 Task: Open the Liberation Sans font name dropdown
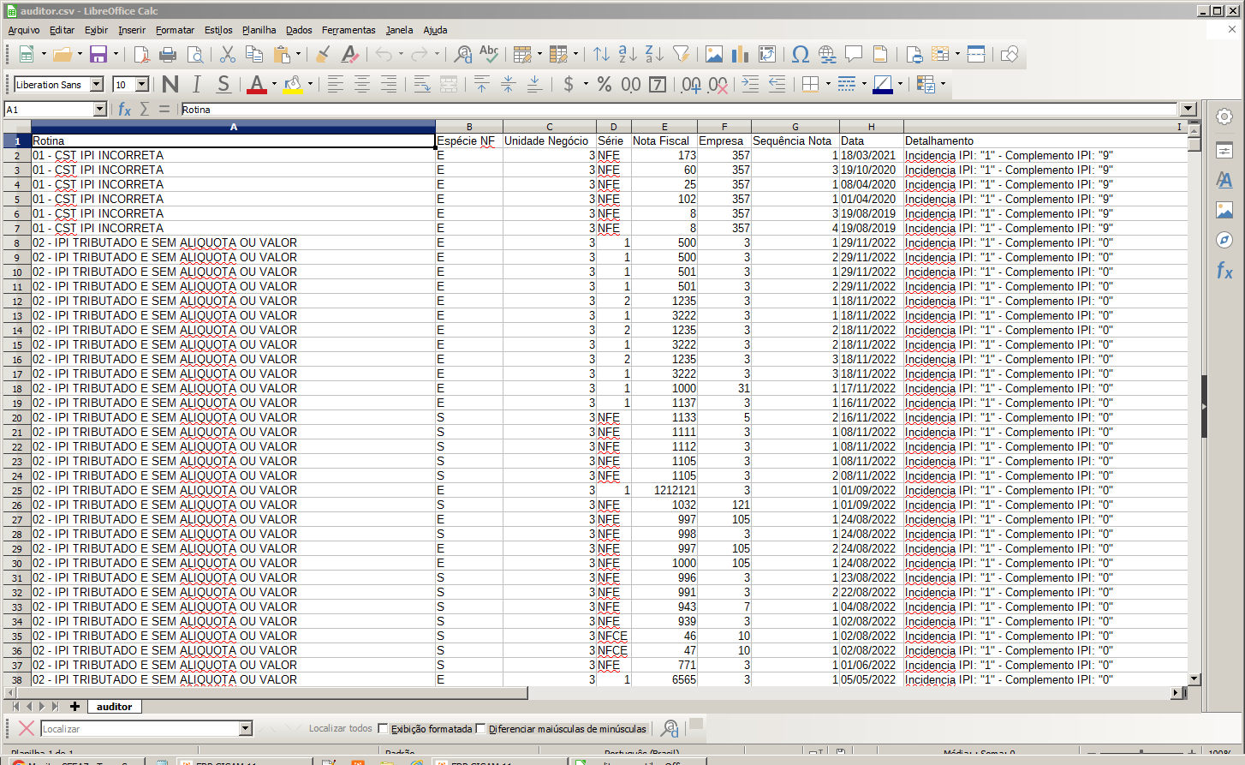click(97, 84)
